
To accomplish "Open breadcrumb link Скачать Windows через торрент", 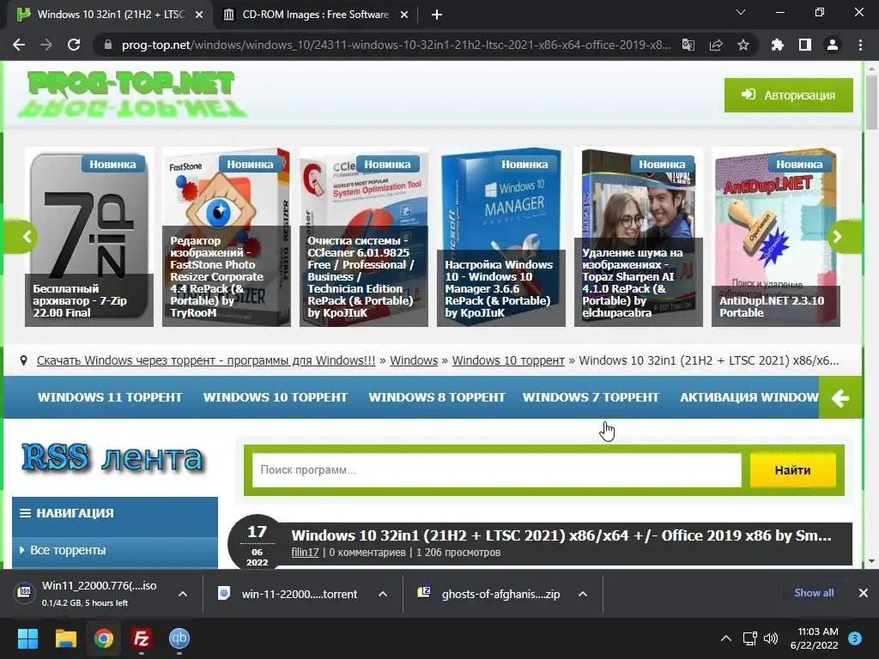I will tap(206, 360).
